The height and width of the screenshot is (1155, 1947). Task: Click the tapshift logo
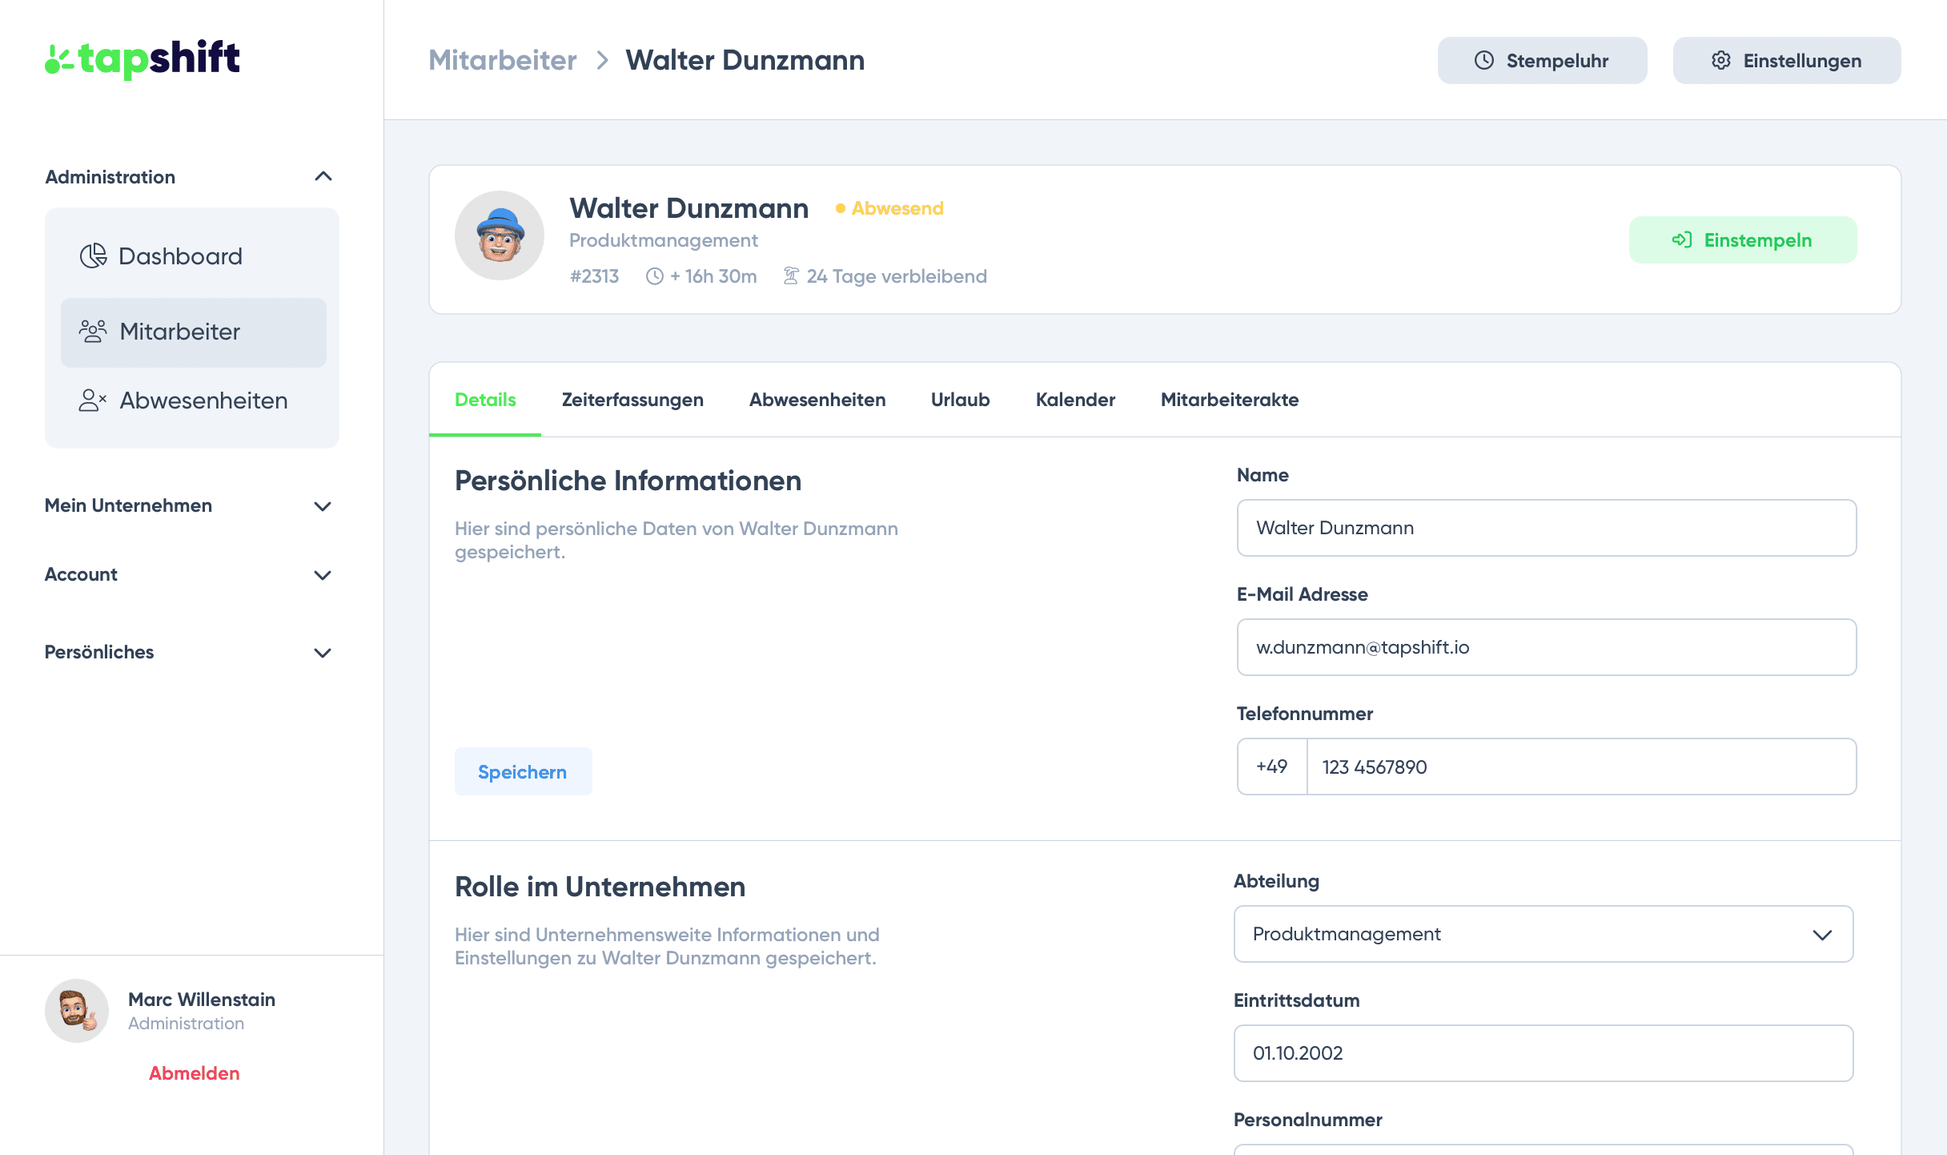pyautogui.click(x=142, y=58)
